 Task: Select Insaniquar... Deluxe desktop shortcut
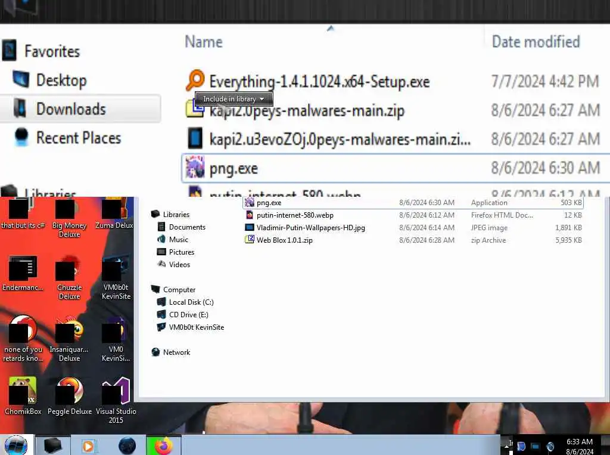pos(69,340)
